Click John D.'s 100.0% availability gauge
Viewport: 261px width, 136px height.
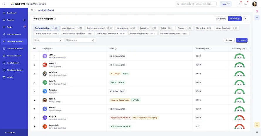click(239, 56)
